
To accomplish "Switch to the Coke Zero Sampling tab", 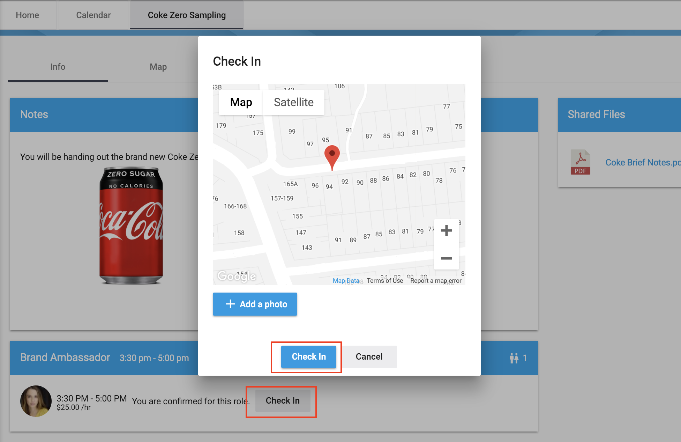I will [187, 15].
